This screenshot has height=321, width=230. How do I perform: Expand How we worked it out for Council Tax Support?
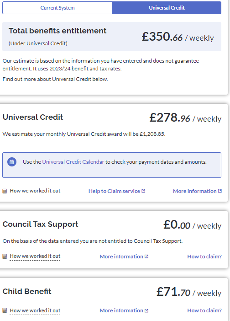35,256
